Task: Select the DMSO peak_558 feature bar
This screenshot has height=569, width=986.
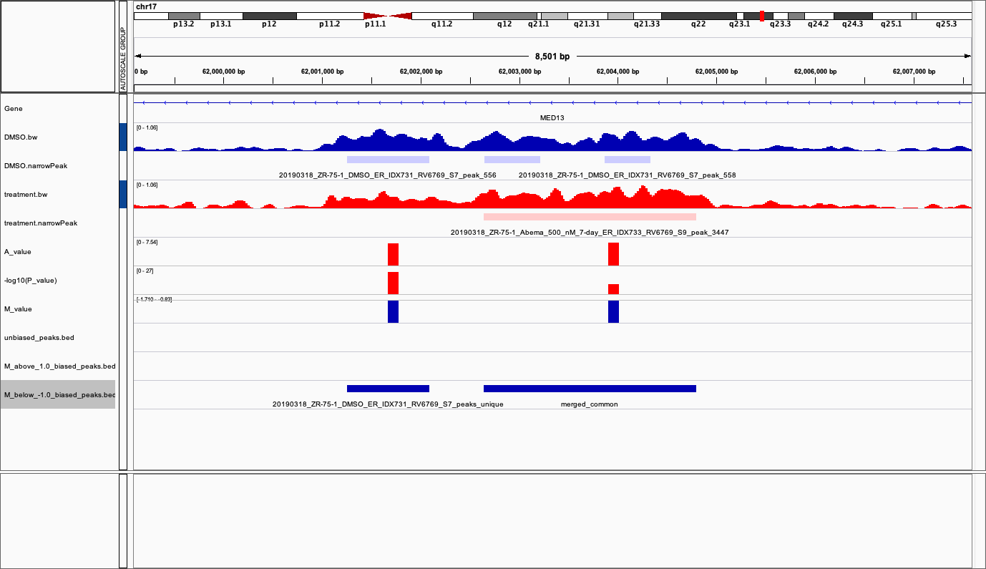Action: click(628, 160)
